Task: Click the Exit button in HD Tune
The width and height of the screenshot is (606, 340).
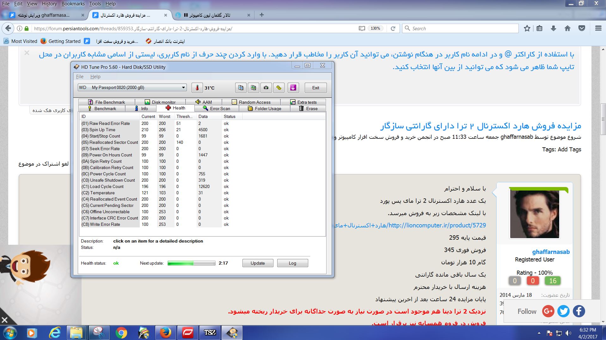Action: pos(315,88)
